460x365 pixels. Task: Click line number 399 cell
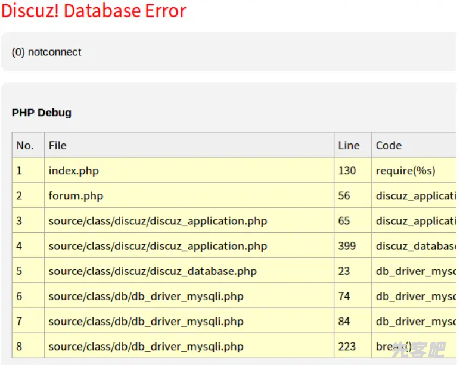coord(347,246)
